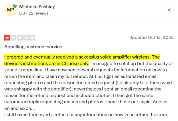The width and height of the screenshot is (178, 121).
Task: Click the MP avatar circle
Action: [11, 10]
